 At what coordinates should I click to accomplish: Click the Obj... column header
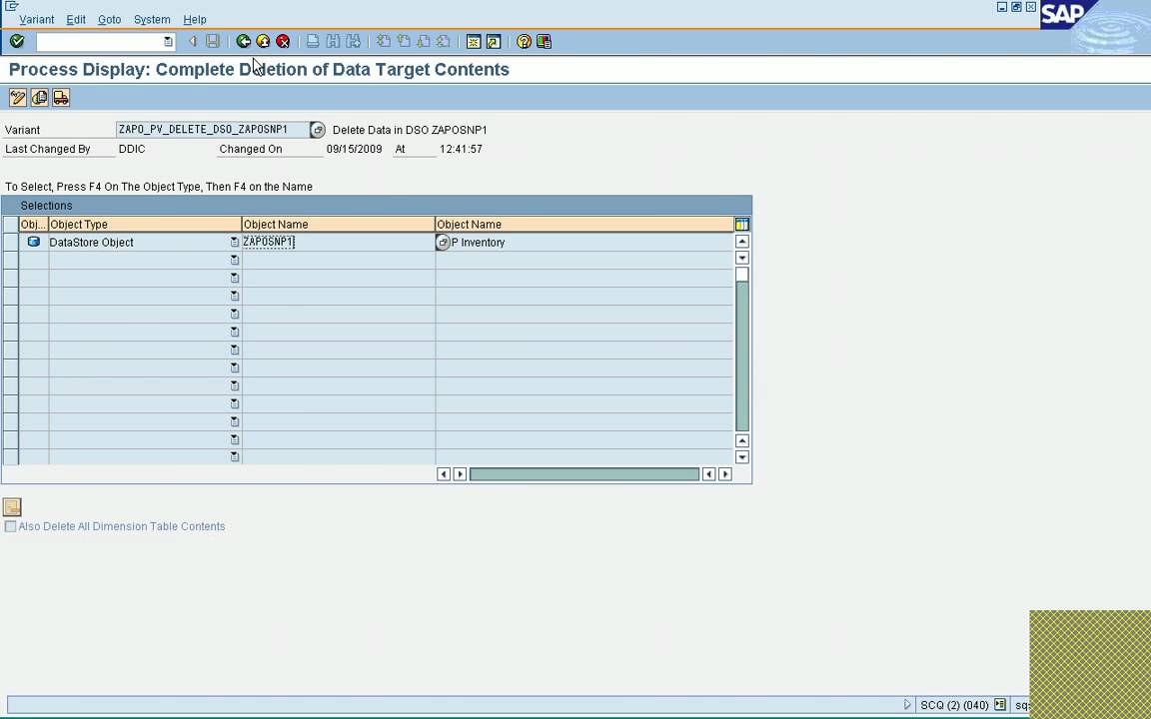[x=34, y=225]
